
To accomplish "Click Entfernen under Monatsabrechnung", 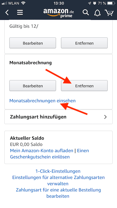I will 84,86.
